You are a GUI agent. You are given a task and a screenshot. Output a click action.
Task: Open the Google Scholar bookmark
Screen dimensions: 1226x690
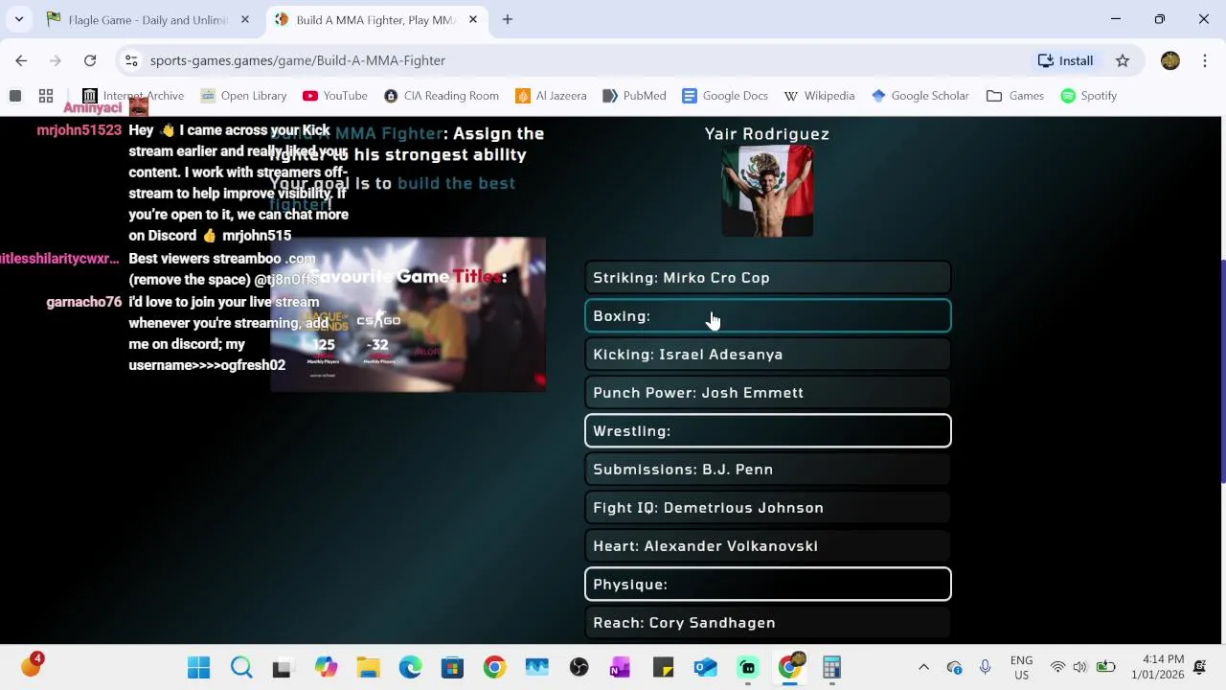pyautogui.click(x=920, y=96)
